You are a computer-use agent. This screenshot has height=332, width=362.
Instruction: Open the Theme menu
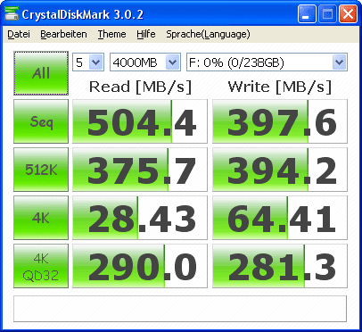coord(112,34)
